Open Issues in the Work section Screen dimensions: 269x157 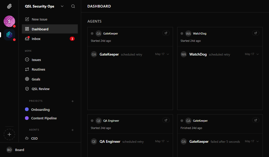(x=50, y=60)
